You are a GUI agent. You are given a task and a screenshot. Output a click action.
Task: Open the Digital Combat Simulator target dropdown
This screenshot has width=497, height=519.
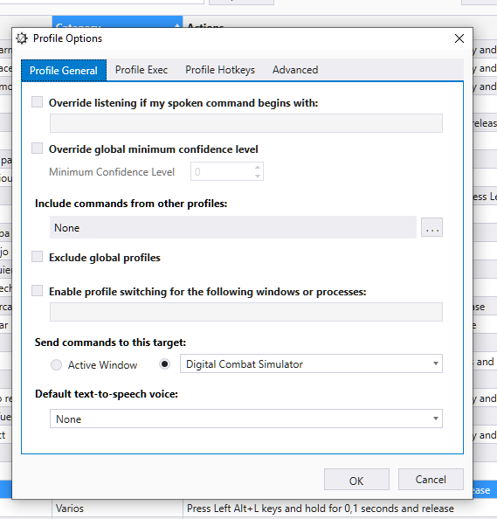311,363
